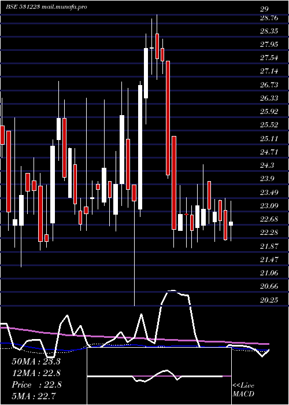Click the 22.68 price axis label
The height and width of the screenshot is (405, 289).
click(269, 219)
